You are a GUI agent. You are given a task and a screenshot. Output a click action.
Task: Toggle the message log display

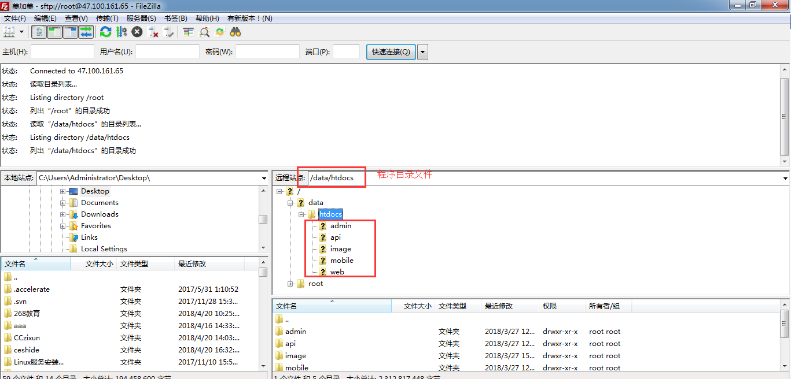pyautogui.click(x=39, y=32)
